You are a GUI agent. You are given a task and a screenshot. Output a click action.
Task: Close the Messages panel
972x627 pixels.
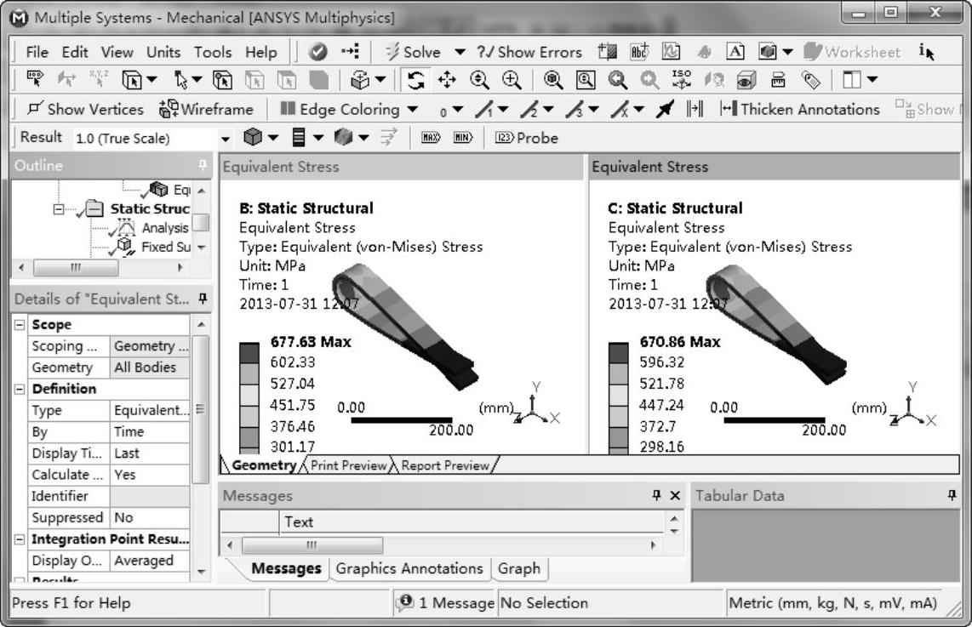tap(676, 496)
